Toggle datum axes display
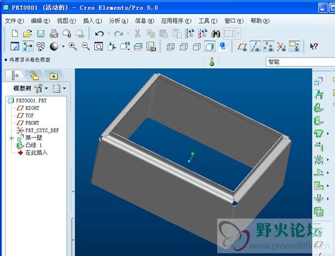The width and height of the screenshot is (335, 256). coord(255,46)
